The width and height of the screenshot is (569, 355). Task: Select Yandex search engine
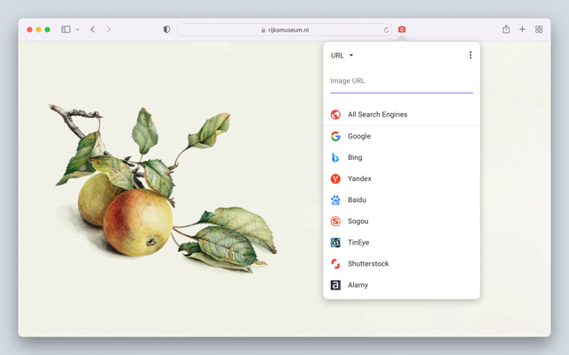[x=359, y=178]
